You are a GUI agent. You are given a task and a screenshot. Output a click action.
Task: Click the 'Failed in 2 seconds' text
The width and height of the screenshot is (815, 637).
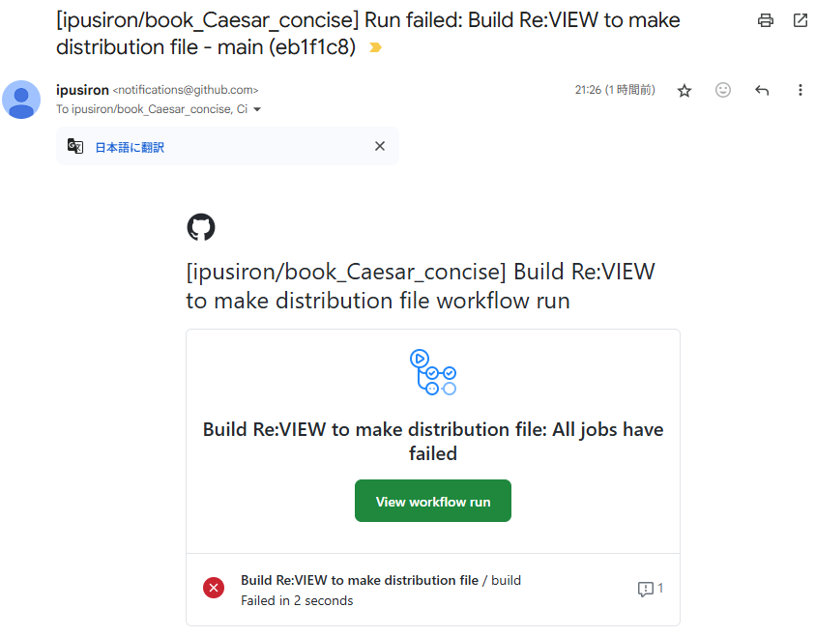point(297,600)
